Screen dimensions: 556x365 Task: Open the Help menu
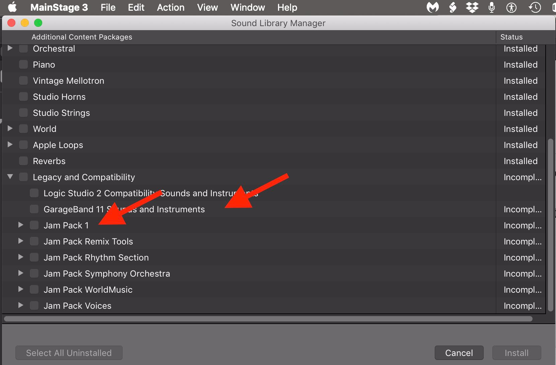tap(287, 7)
